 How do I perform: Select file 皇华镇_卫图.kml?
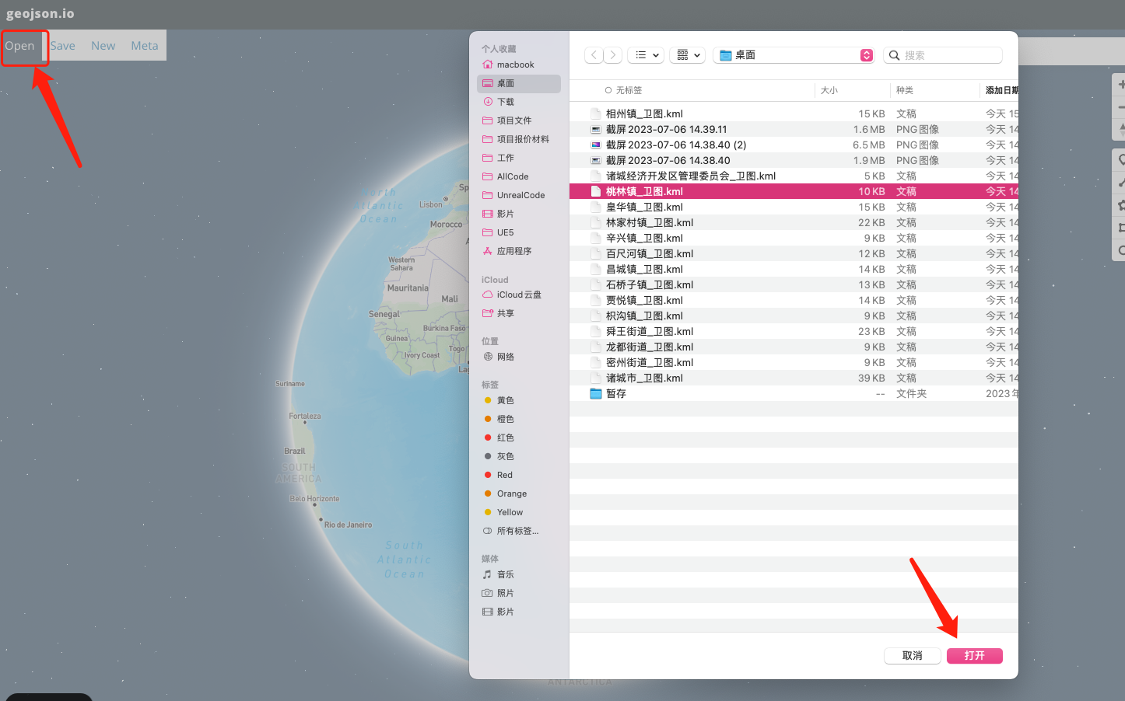(794, 207)
